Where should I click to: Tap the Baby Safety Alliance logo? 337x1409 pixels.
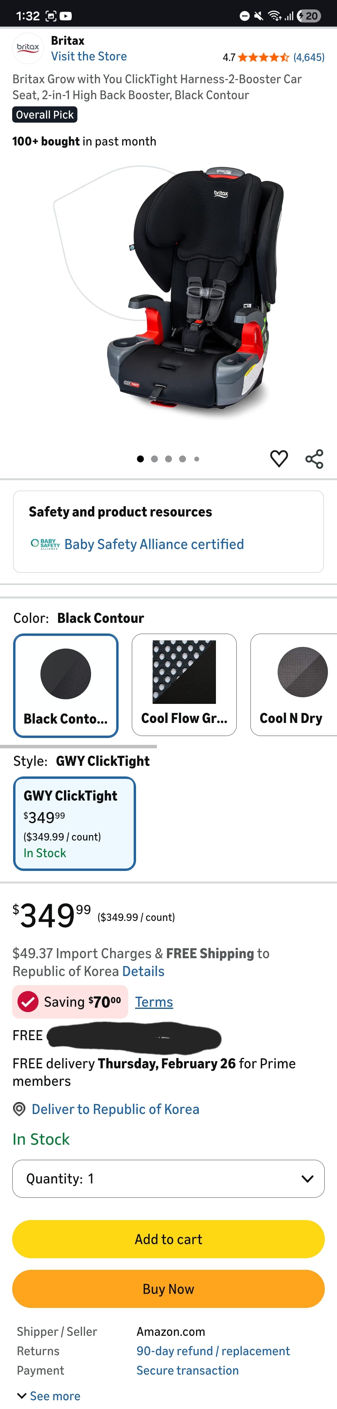45,544
